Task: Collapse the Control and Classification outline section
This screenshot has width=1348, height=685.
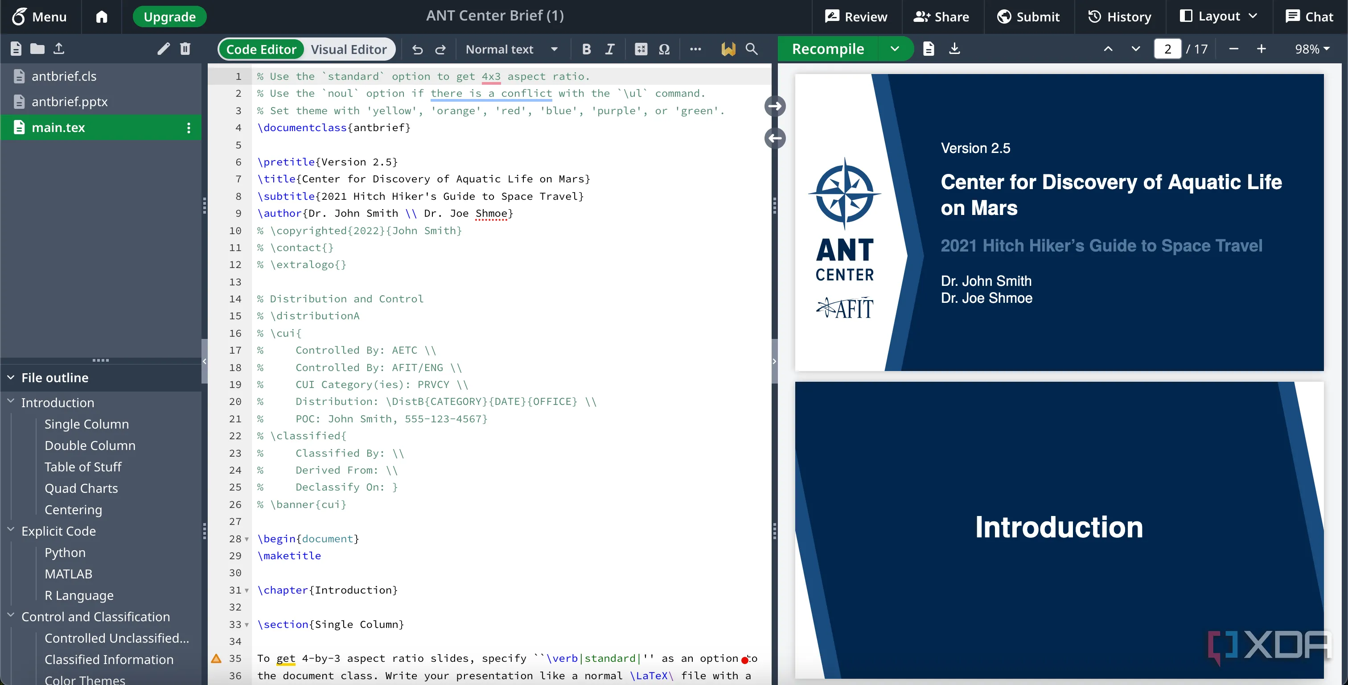Action: click(10, 615)
